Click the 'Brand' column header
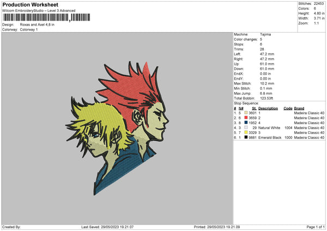 pos(299,108)
